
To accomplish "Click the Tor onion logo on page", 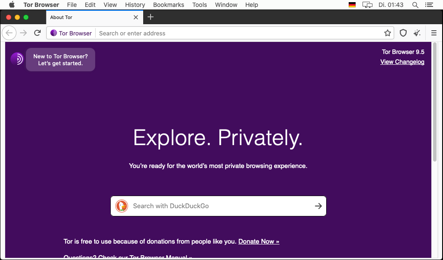I will tap(17, 59).
